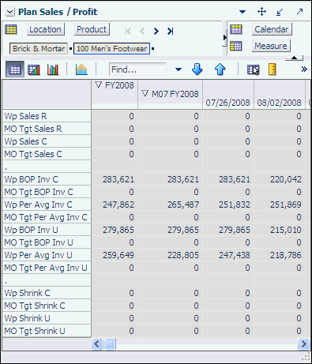Click the column axis grid icon beside Calendar

[x=236, y=29]
